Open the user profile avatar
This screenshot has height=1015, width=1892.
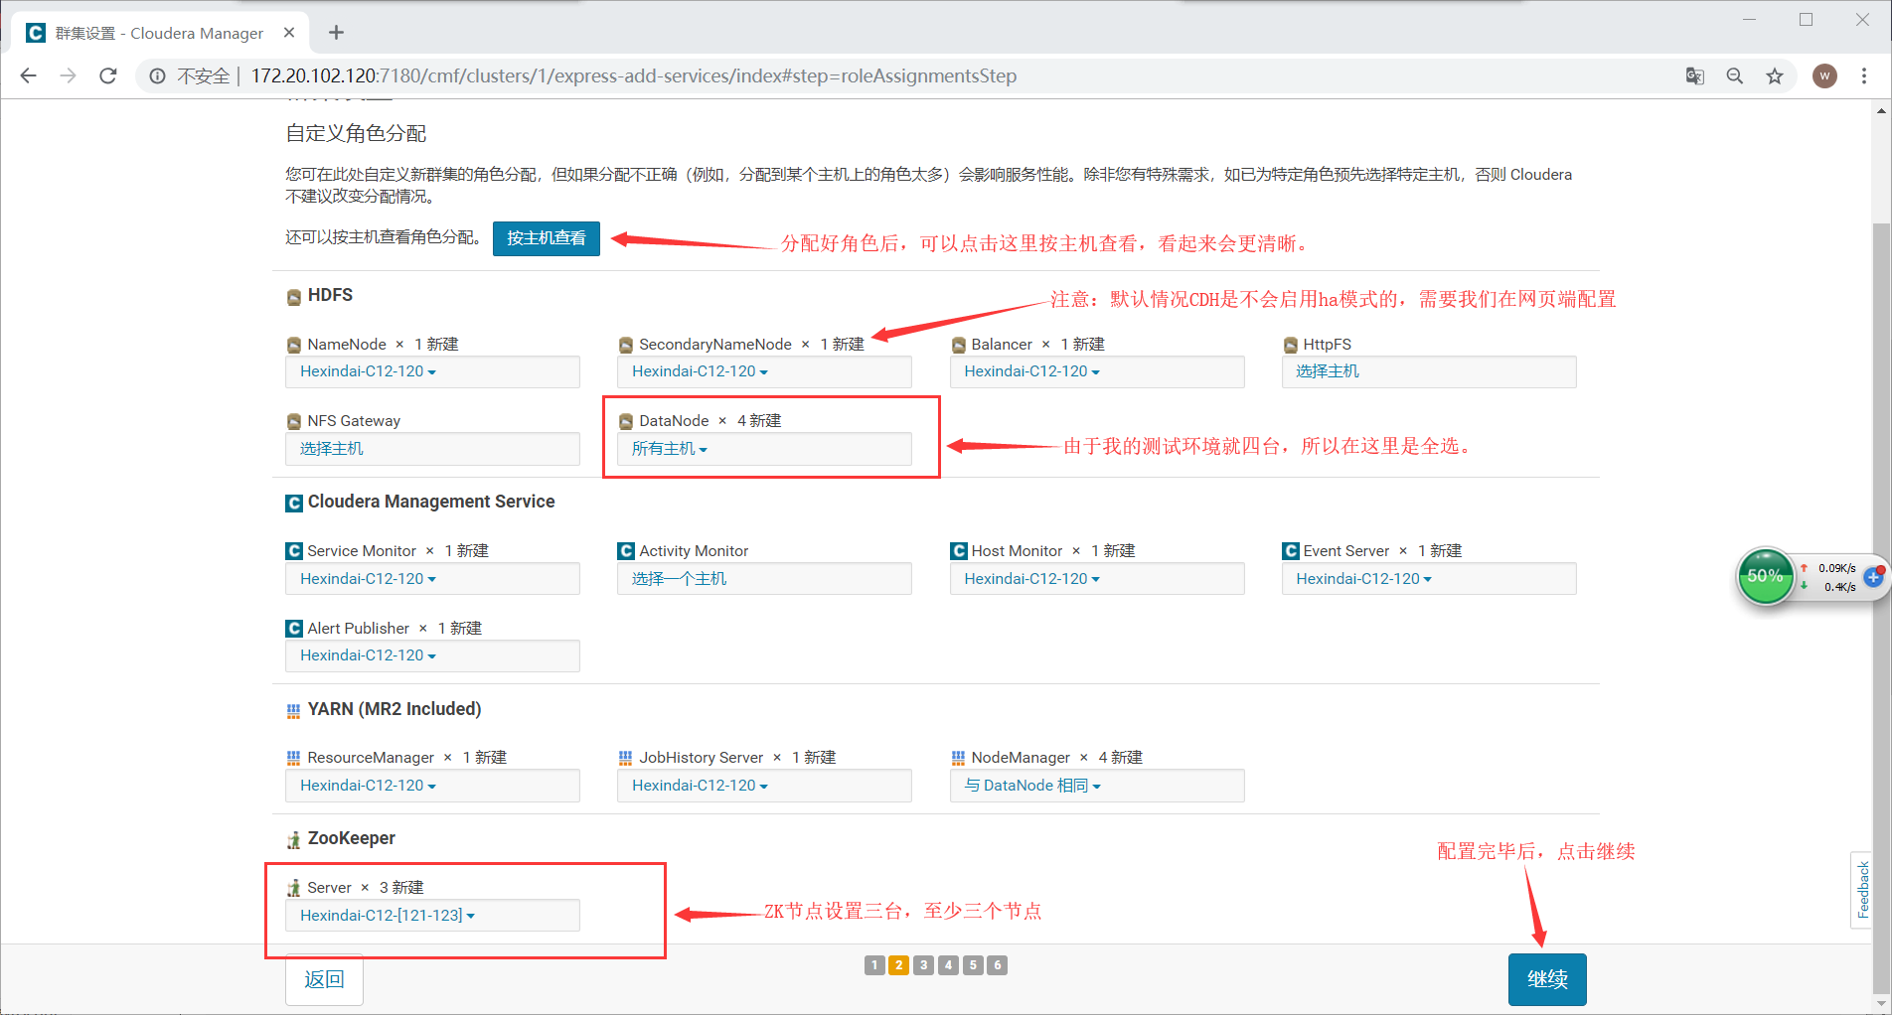click(x=1824, y=75)
